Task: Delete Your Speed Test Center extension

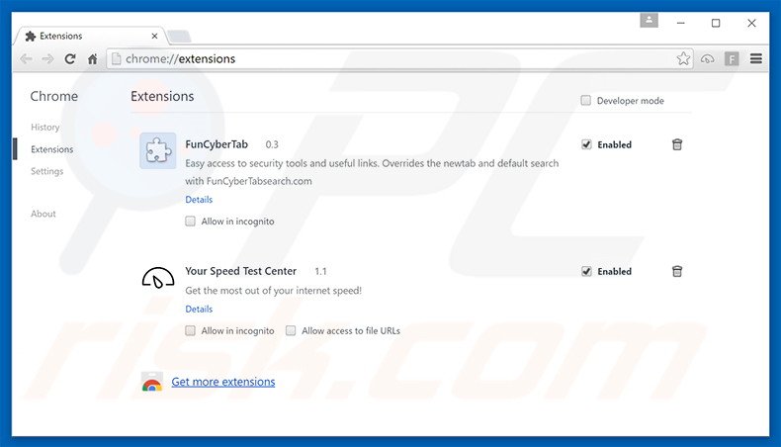Action: [x=677, y=271]
